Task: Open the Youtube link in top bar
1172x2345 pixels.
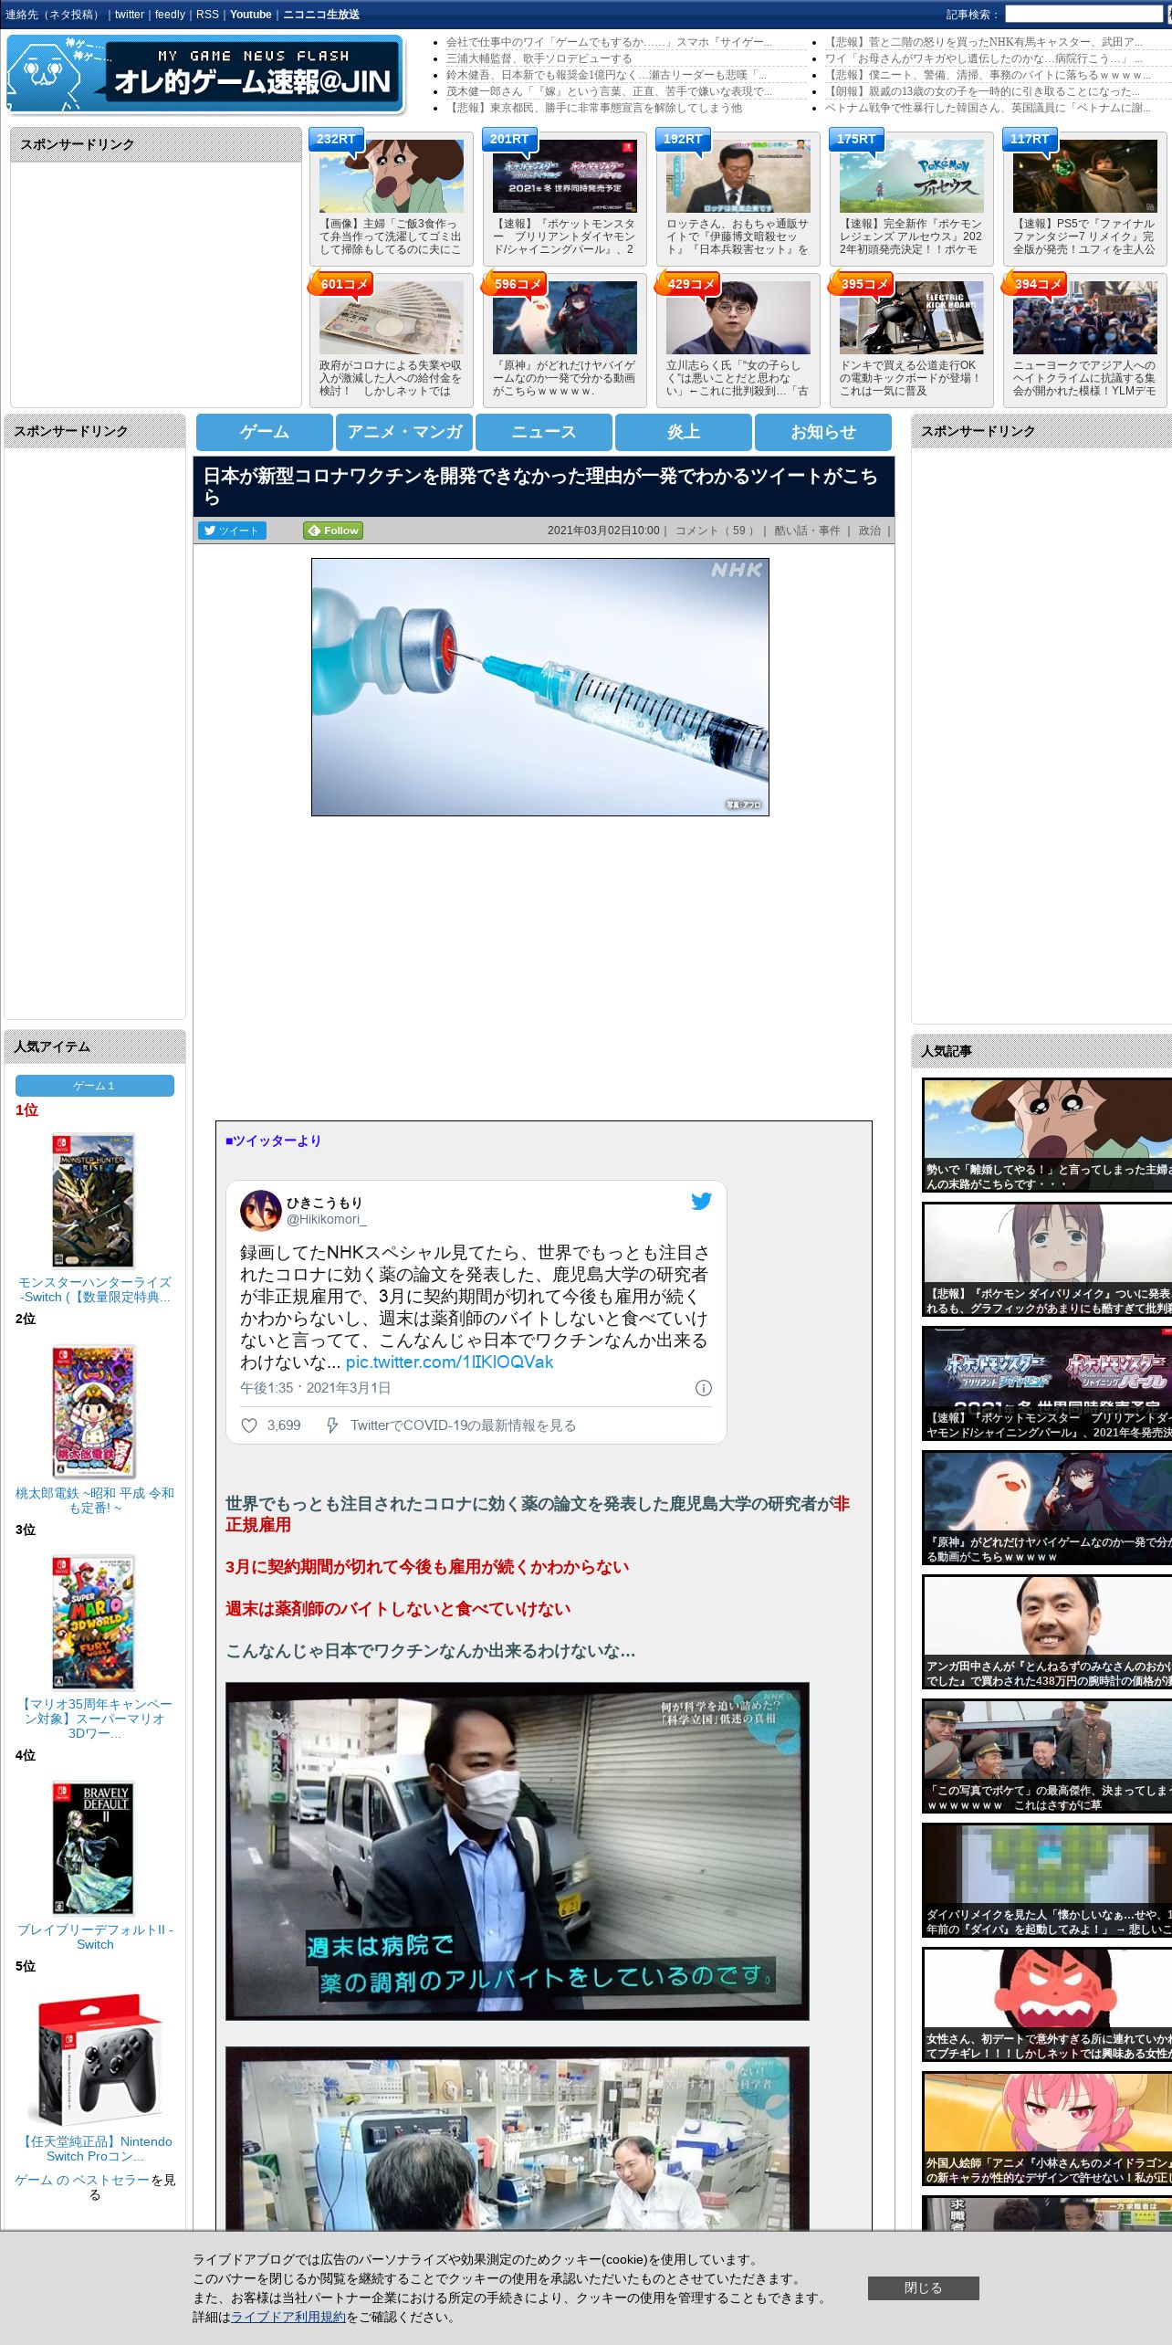Action: click(251, 15)
